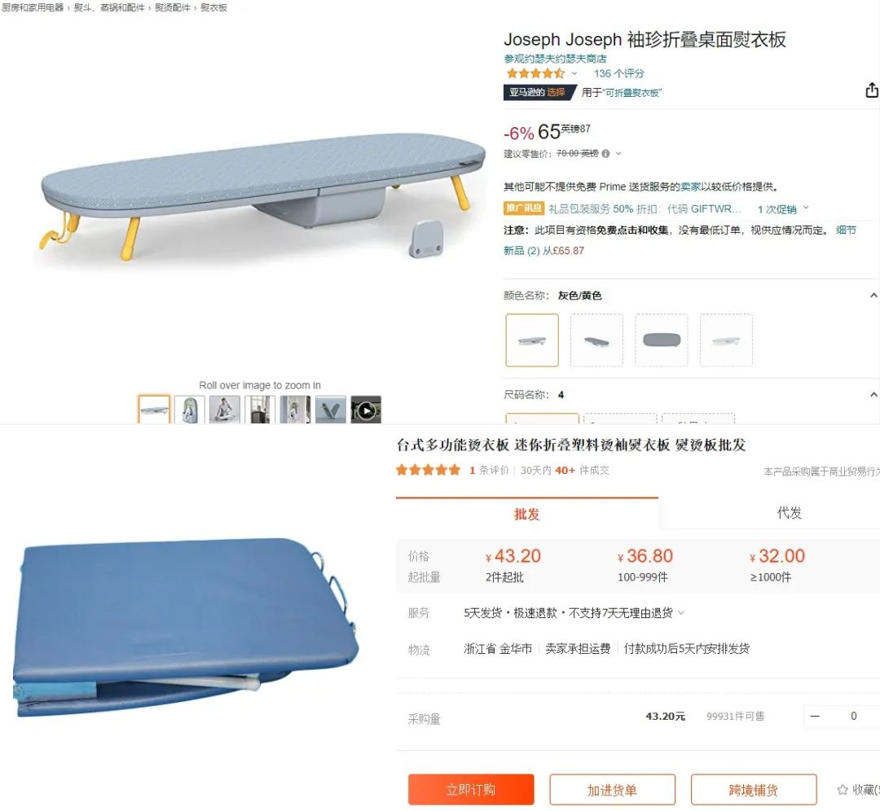Click the orange 推广讯息 promotion badge
Image resolution: width=880 pixels, height=811 pixels.
524,208
